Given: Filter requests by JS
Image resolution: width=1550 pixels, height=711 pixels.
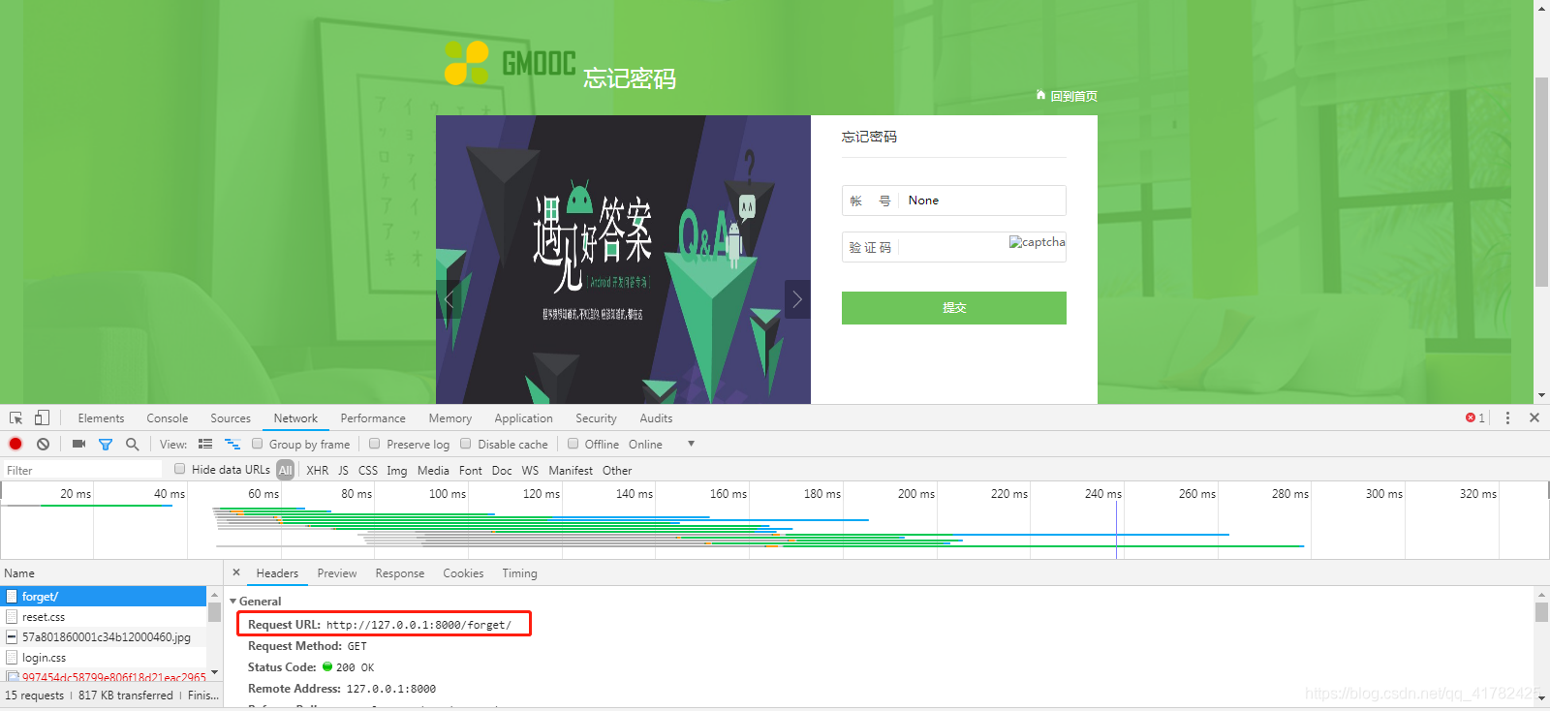Looking at the screenshot, I should coord(343,471).
